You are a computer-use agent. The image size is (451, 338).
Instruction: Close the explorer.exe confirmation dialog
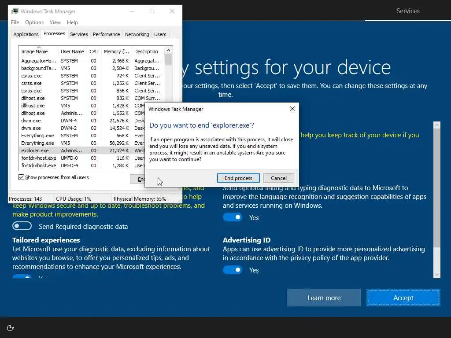click(x=292, y=109)
